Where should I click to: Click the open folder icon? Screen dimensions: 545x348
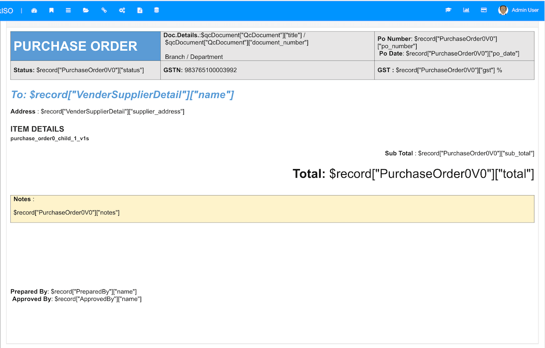(86, 10)
